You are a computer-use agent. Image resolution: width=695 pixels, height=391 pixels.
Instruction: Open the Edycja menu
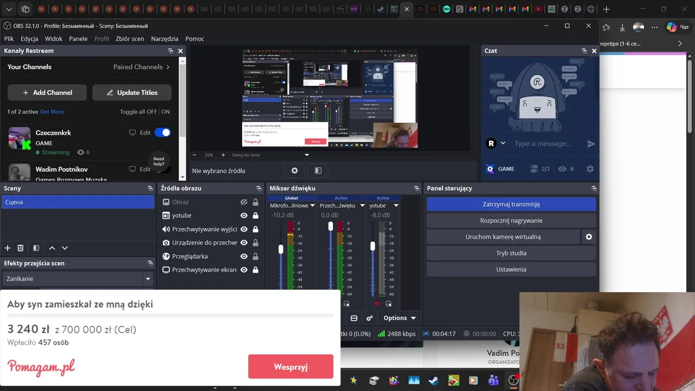click(29, 39)
